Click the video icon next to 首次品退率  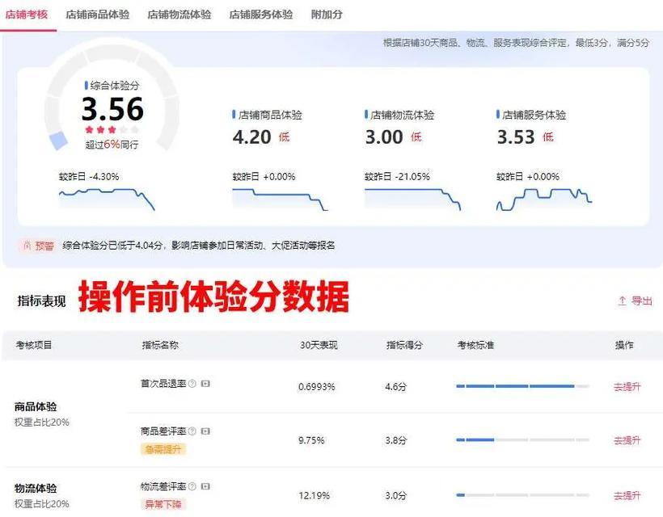click(205, 384)
